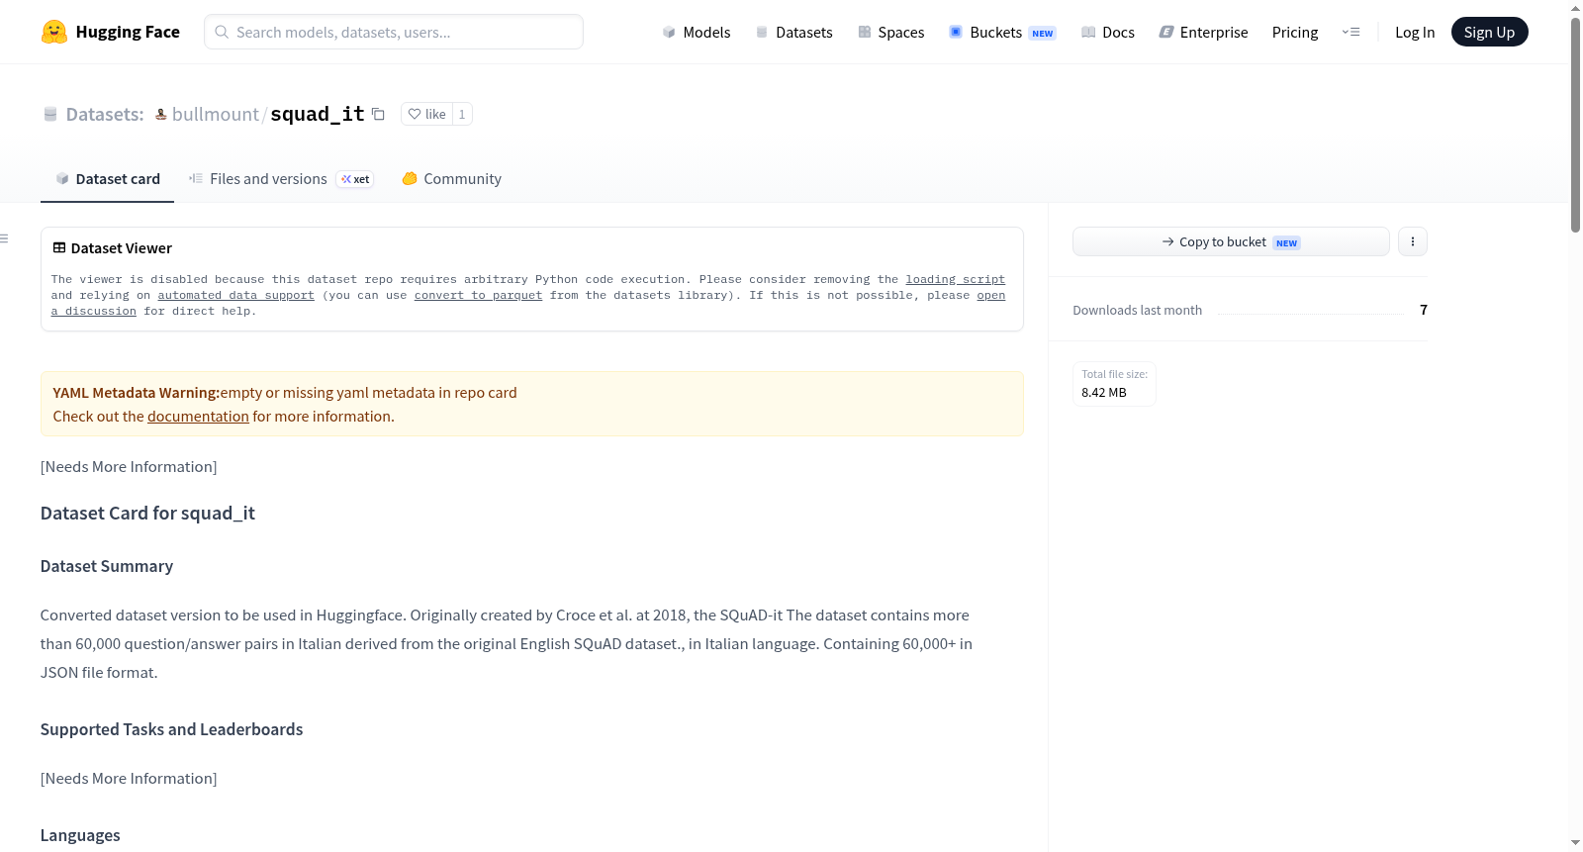Click the Dataset Summary heading
1583x852 pixels.
pyautogui.click(x=107, y=566)
